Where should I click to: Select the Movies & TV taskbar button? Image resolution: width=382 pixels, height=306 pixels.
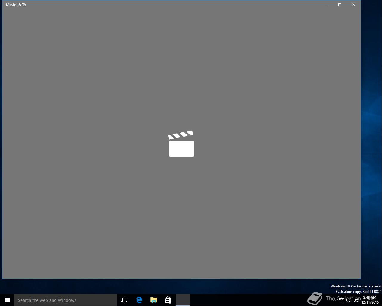[x=183, y=300]
